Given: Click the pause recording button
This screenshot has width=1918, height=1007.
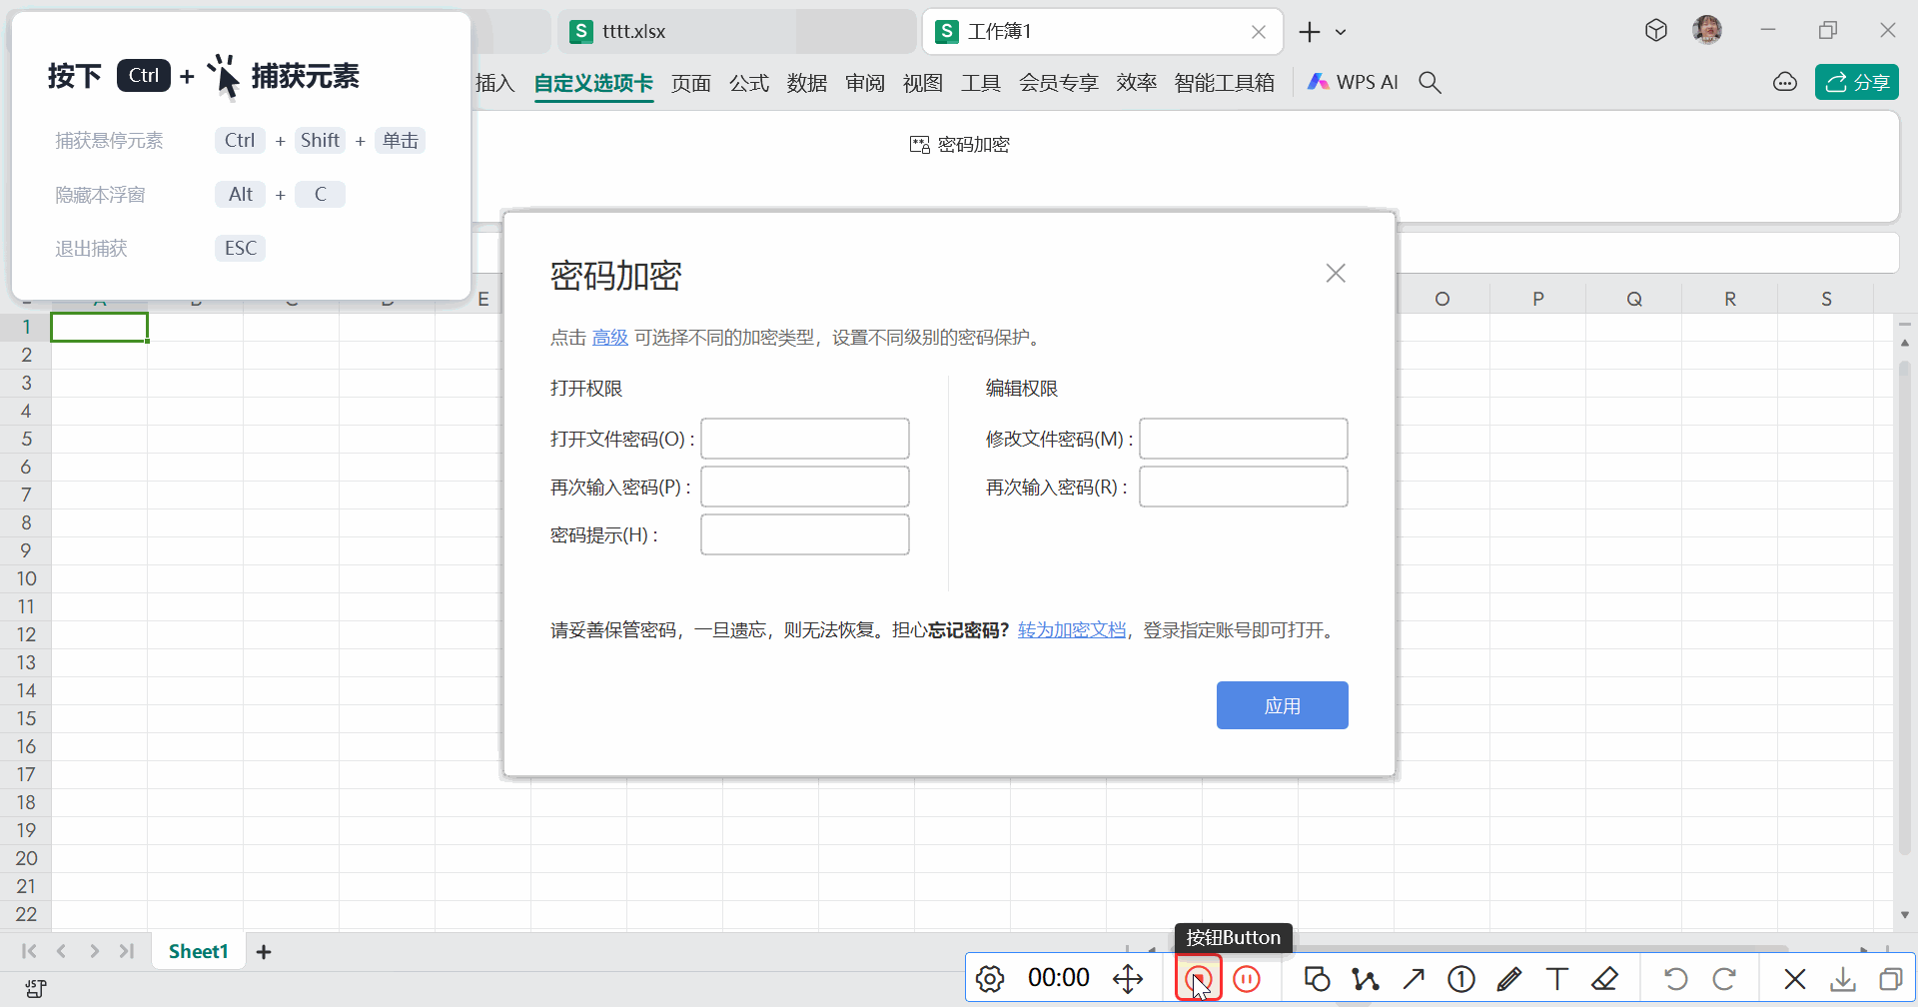Looking at the screenshot, I should pyautogui.click(x=1247, y=979).
